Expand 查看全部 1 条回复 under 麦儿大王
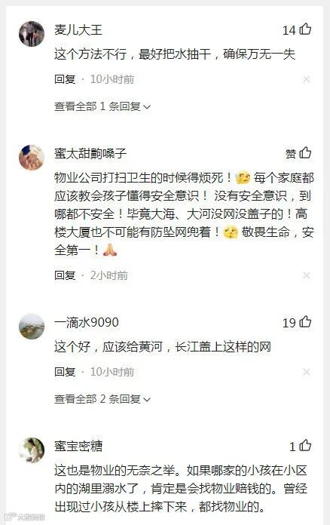The width and height of the screenshot is (330, 525). click(102, 106)
